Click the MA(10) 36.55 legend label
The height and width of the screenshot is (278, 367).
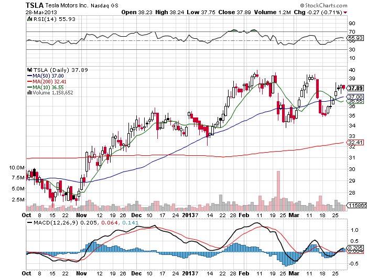coord(48,87)
